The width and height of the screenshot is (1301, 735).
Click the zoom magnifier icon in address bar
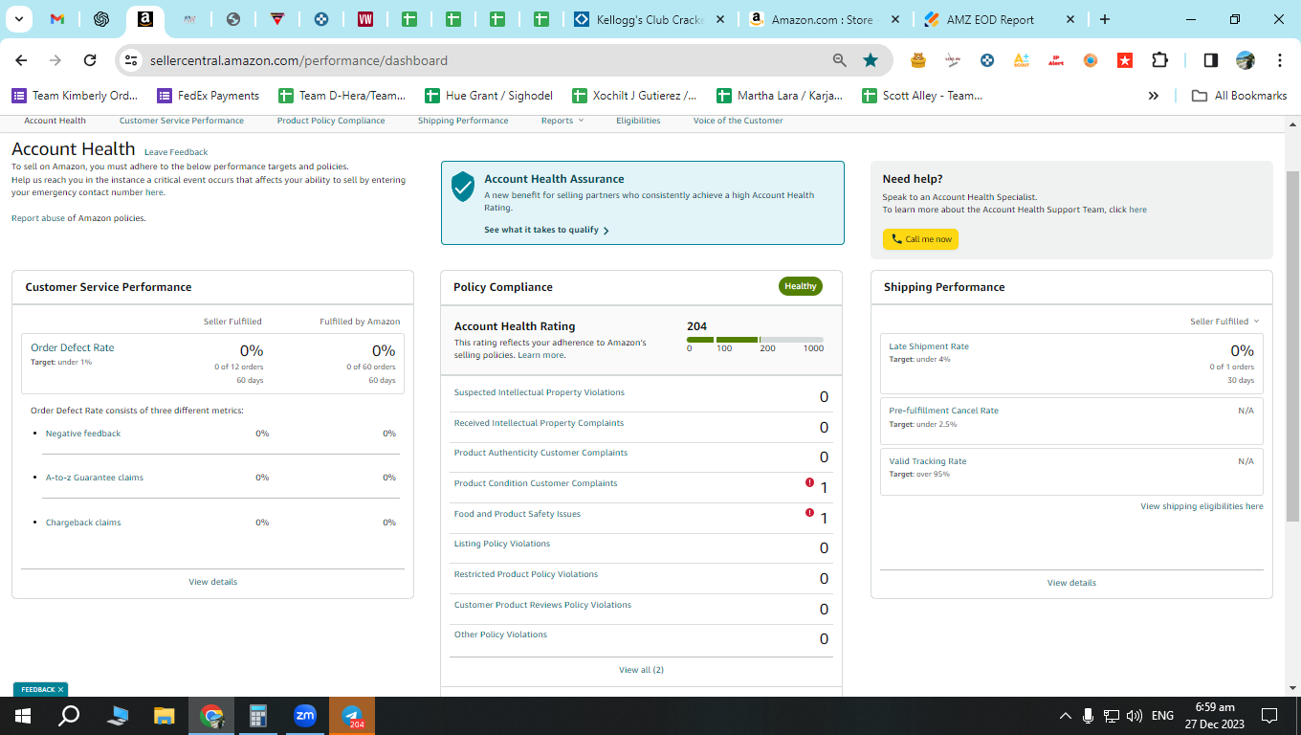(840, 60)
